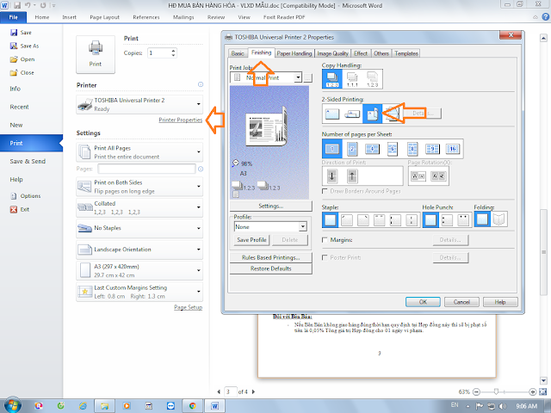Open Windows Start menu
The image size is (551, 413).
(x=13, y=405)
